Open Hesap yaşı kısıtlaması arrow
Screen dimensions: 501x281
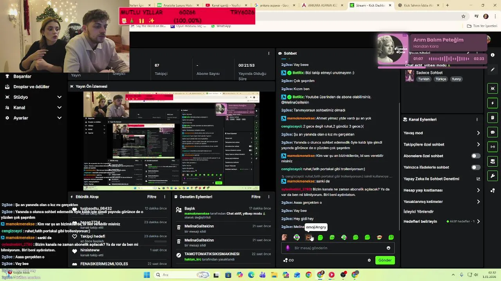[478, 190]
